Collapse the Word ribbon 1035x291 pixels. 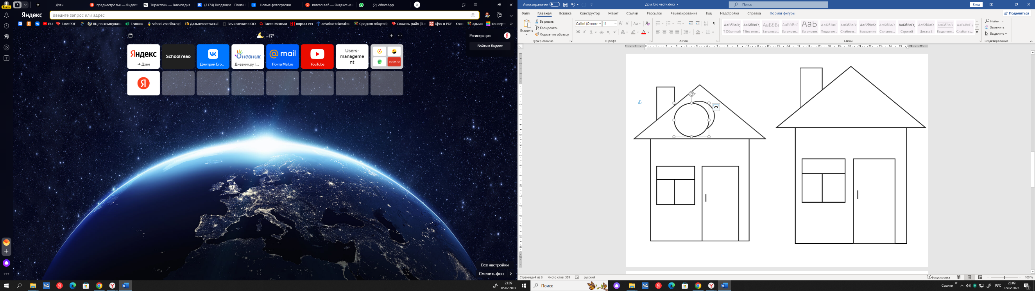1031,41
